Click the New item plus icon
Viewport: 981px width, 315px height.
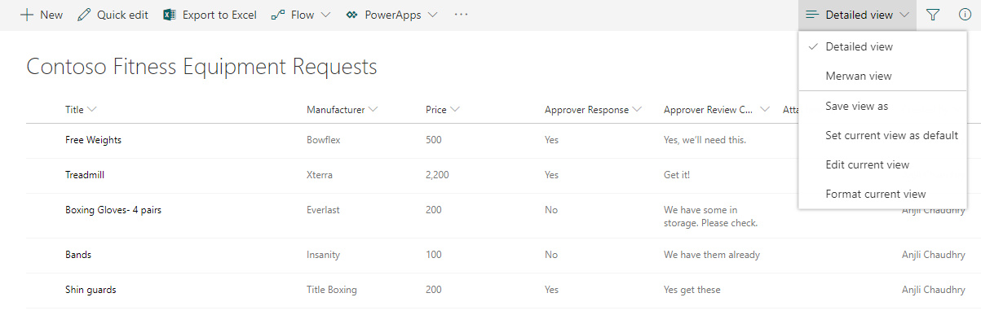pos(27,15)
